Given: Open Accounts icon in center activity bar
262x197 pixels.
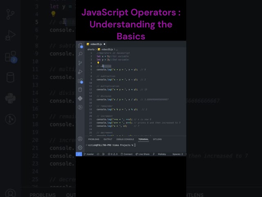Looking at the screenshot, I should pyautogui.click(x=80, y=139).
